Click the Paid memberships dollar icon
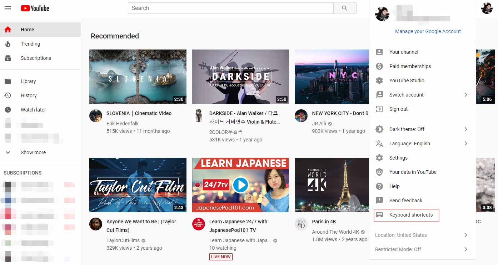The image size is (498, 265). (x=379, y=66)
